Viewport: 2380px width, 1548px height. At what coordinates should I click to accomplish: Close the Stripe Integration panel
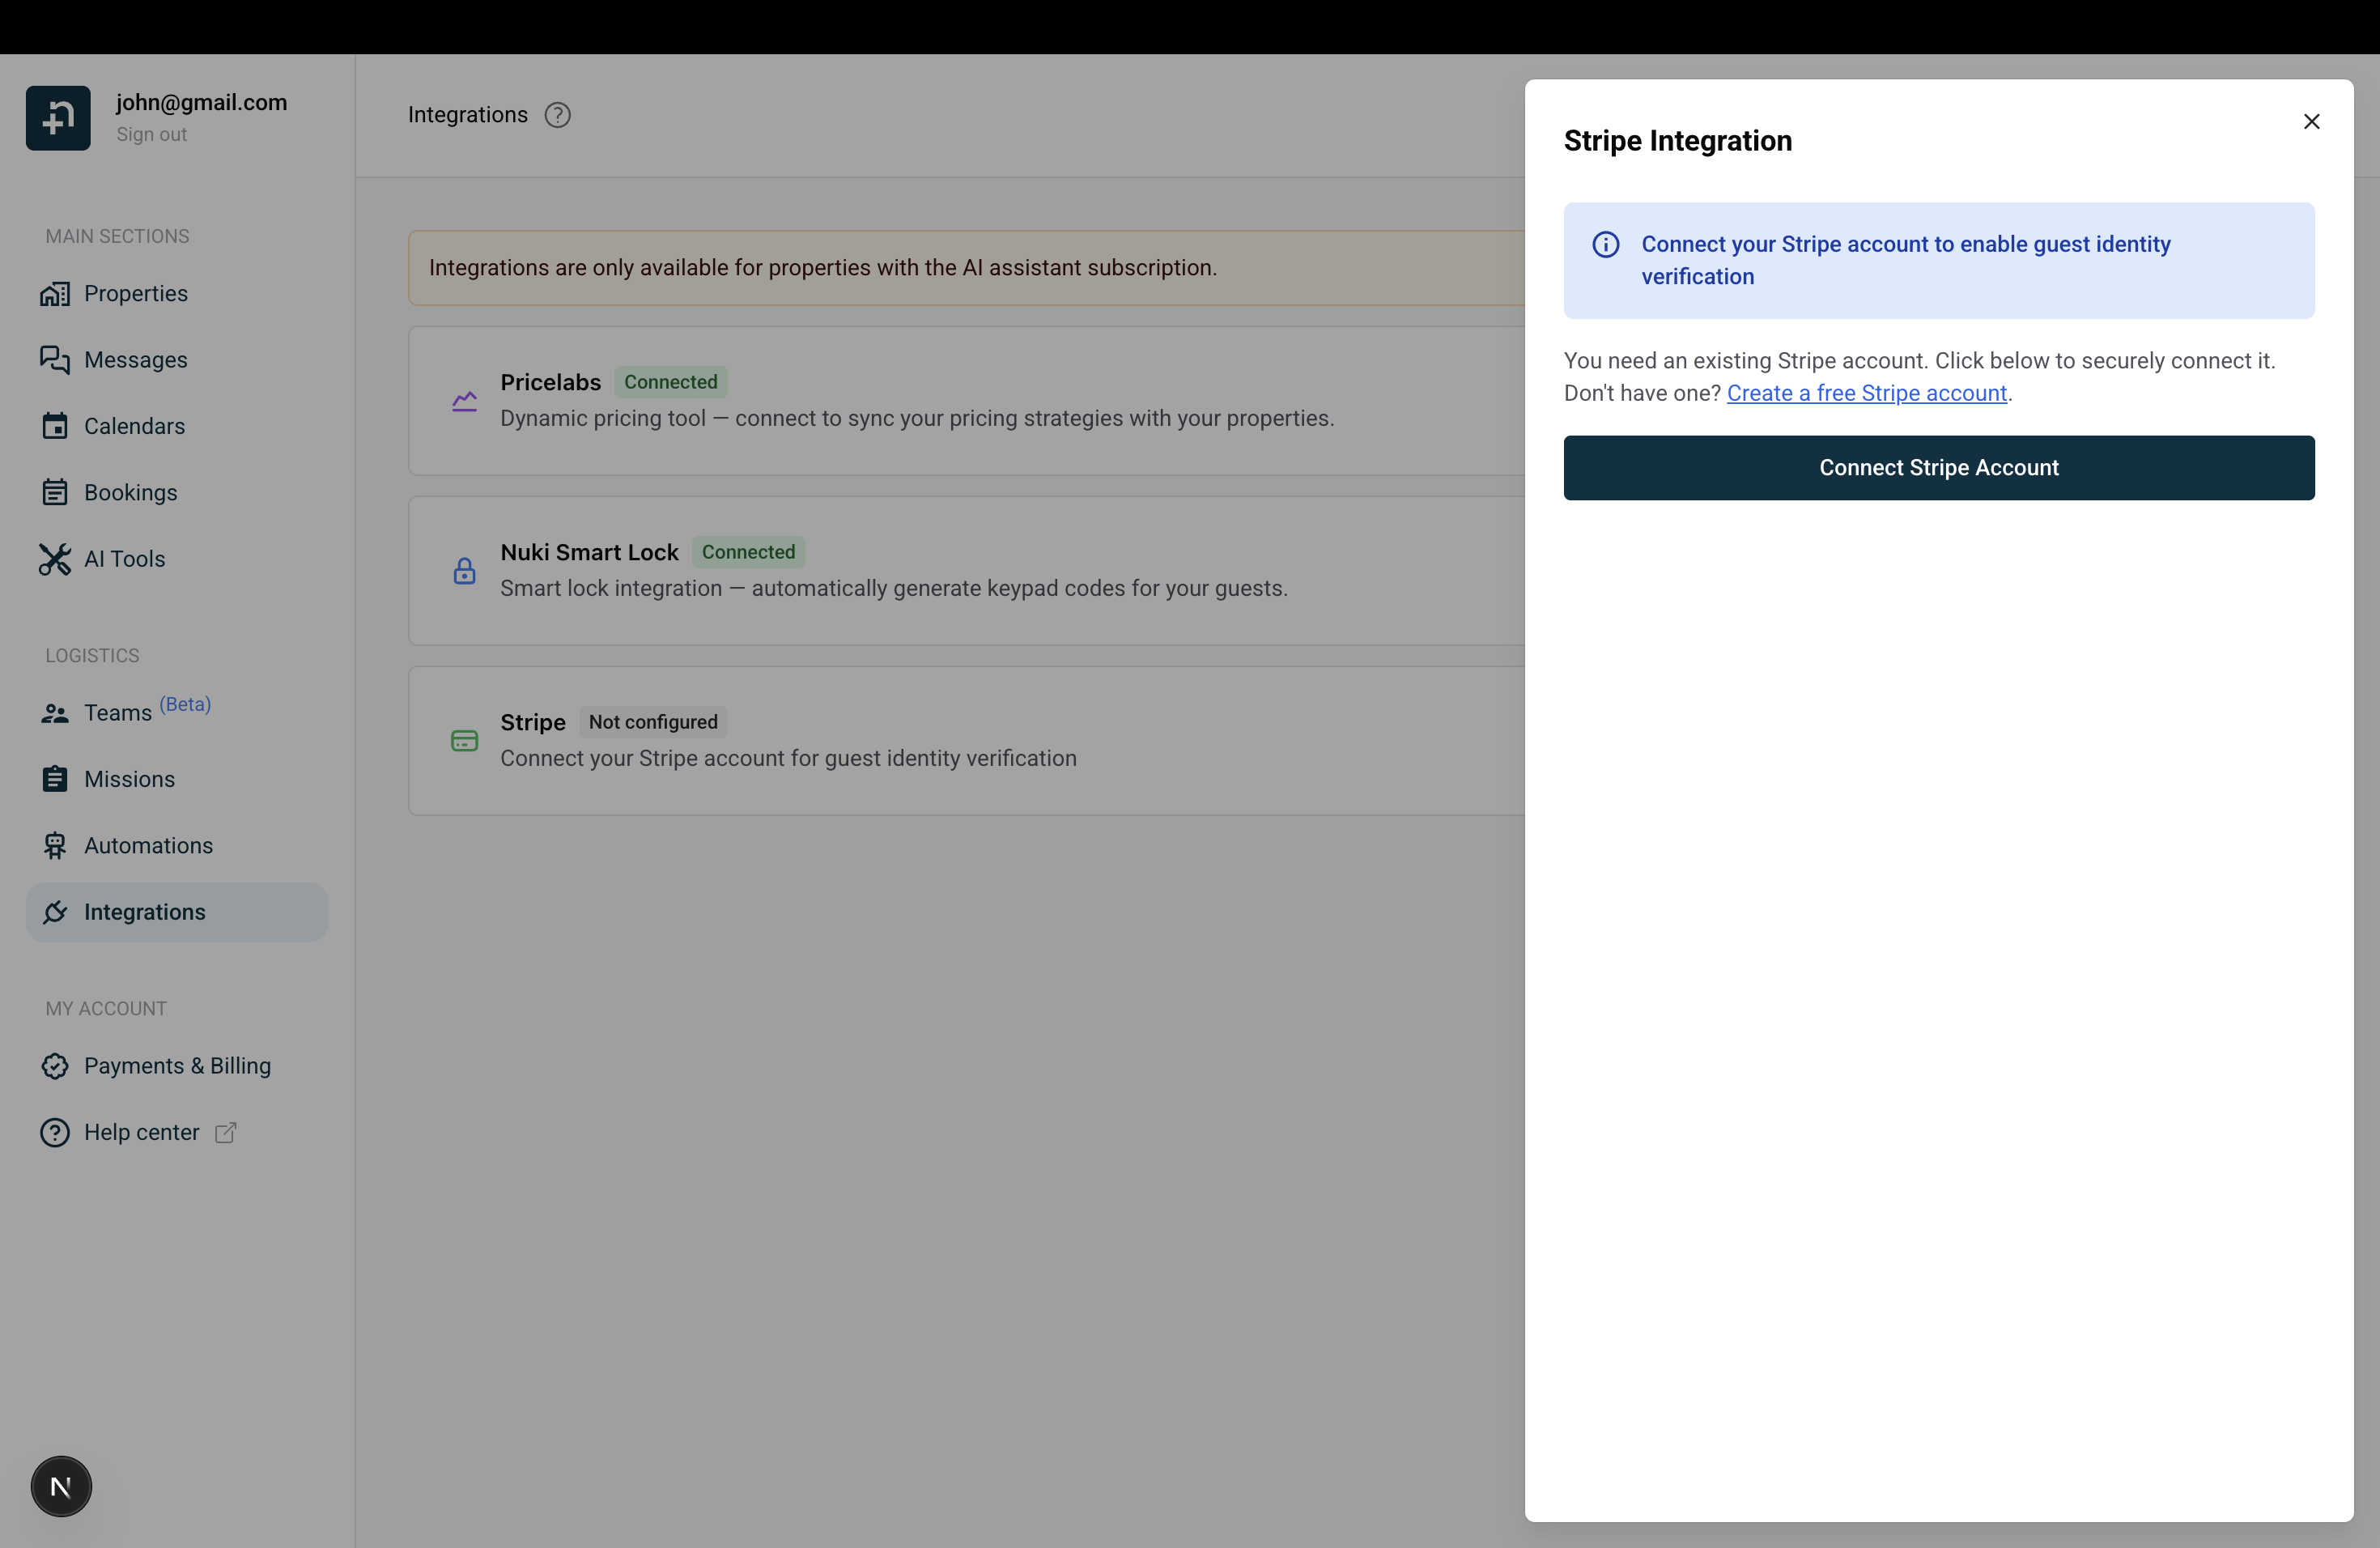pyautogui.click(x=2311, y=122)
